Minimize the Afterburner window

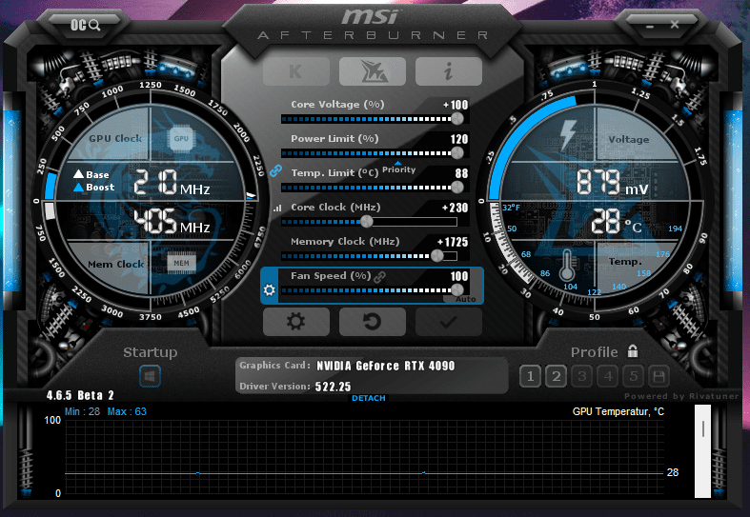(x=650, y=26)
